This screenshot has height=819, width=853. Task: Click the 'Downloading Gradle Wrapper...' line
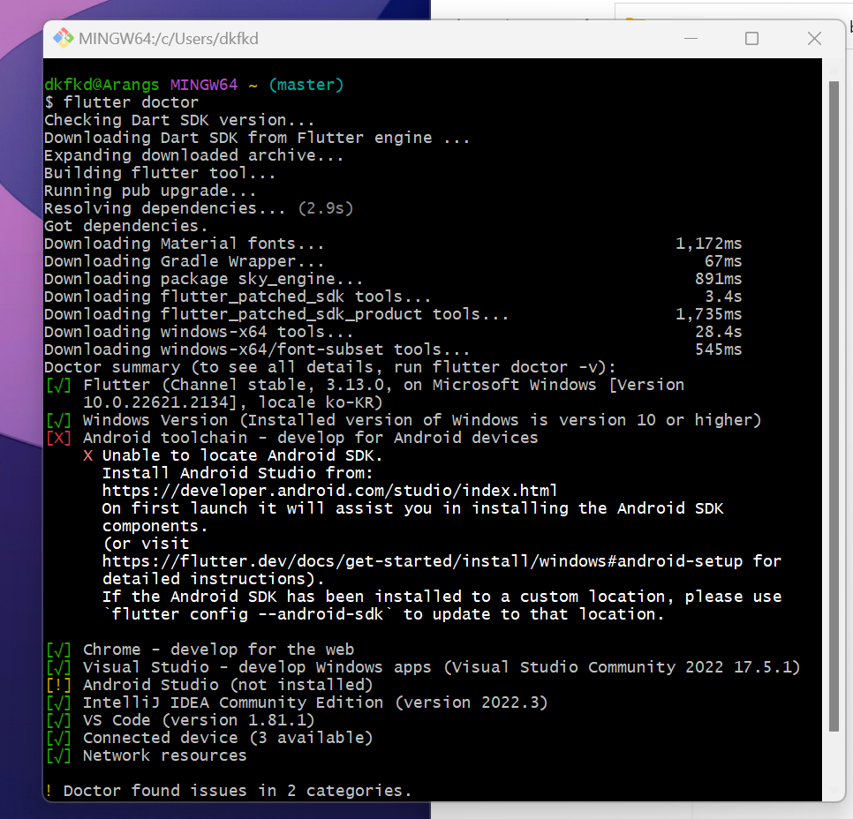point(185,261)
